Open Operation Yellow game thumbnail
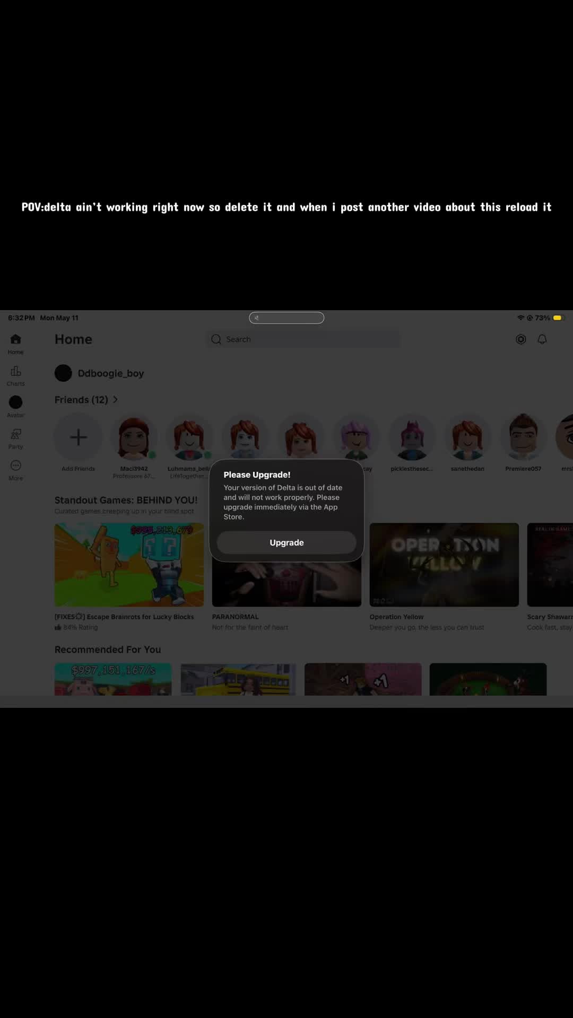The width and height of the screenshot is (573, 1018). (x=444, y=565)
